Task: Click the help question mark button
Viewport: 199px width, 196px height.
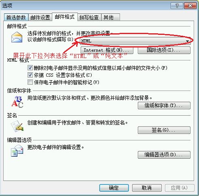Action: point(177,6)
